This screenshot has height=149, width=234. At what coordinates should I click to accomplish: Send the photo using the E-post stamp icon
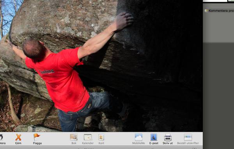coord(154,137)
